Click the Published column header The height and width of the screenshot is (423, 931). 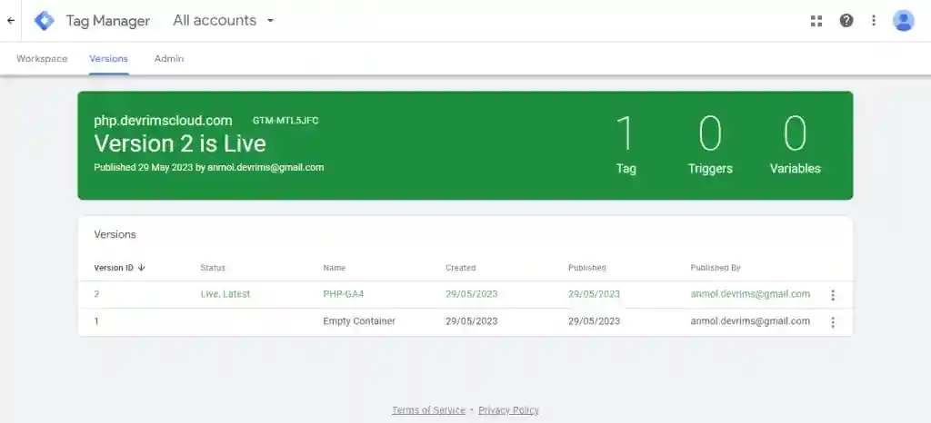point(586,268)
